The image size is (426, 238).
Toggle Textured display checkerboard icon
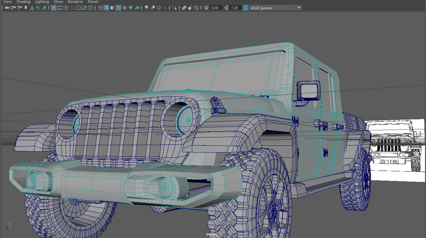(125, 8)
